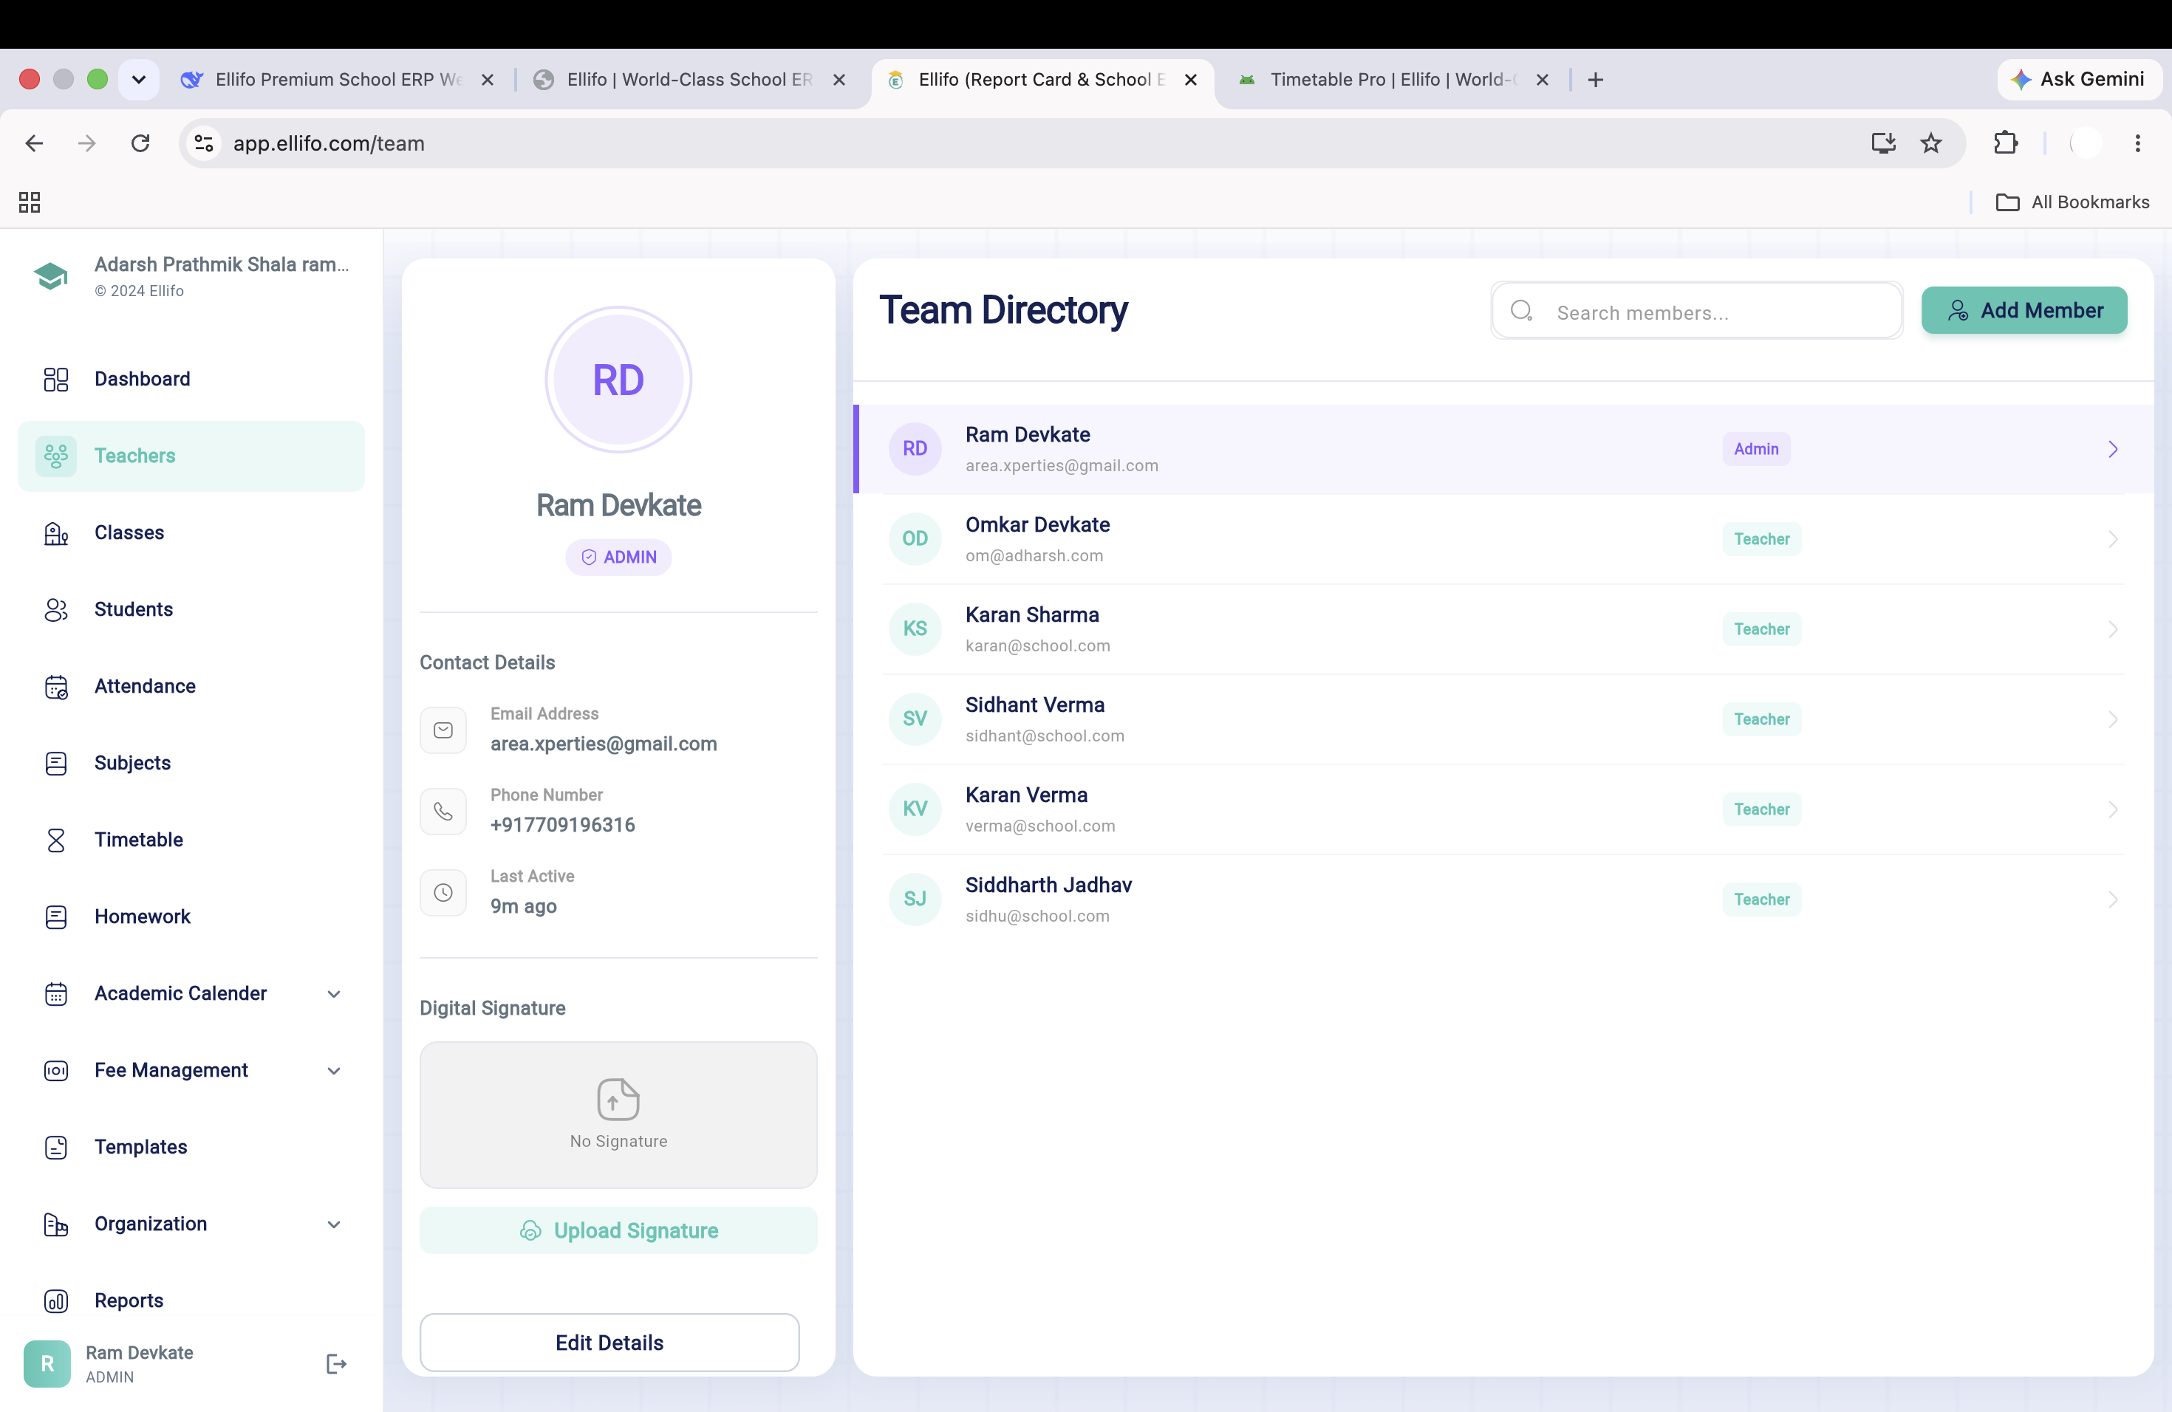The image size is (2172, 1412).
Task: Click the SJ avatar of Siddharth Jadhav
Action: point(915,899)
